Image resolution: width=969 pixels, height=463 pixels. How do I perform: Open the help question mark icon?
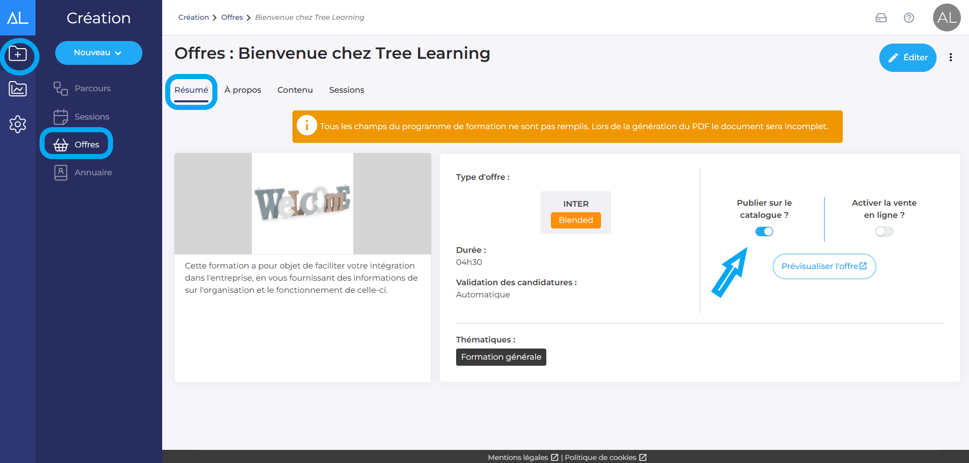click(909, 18)
